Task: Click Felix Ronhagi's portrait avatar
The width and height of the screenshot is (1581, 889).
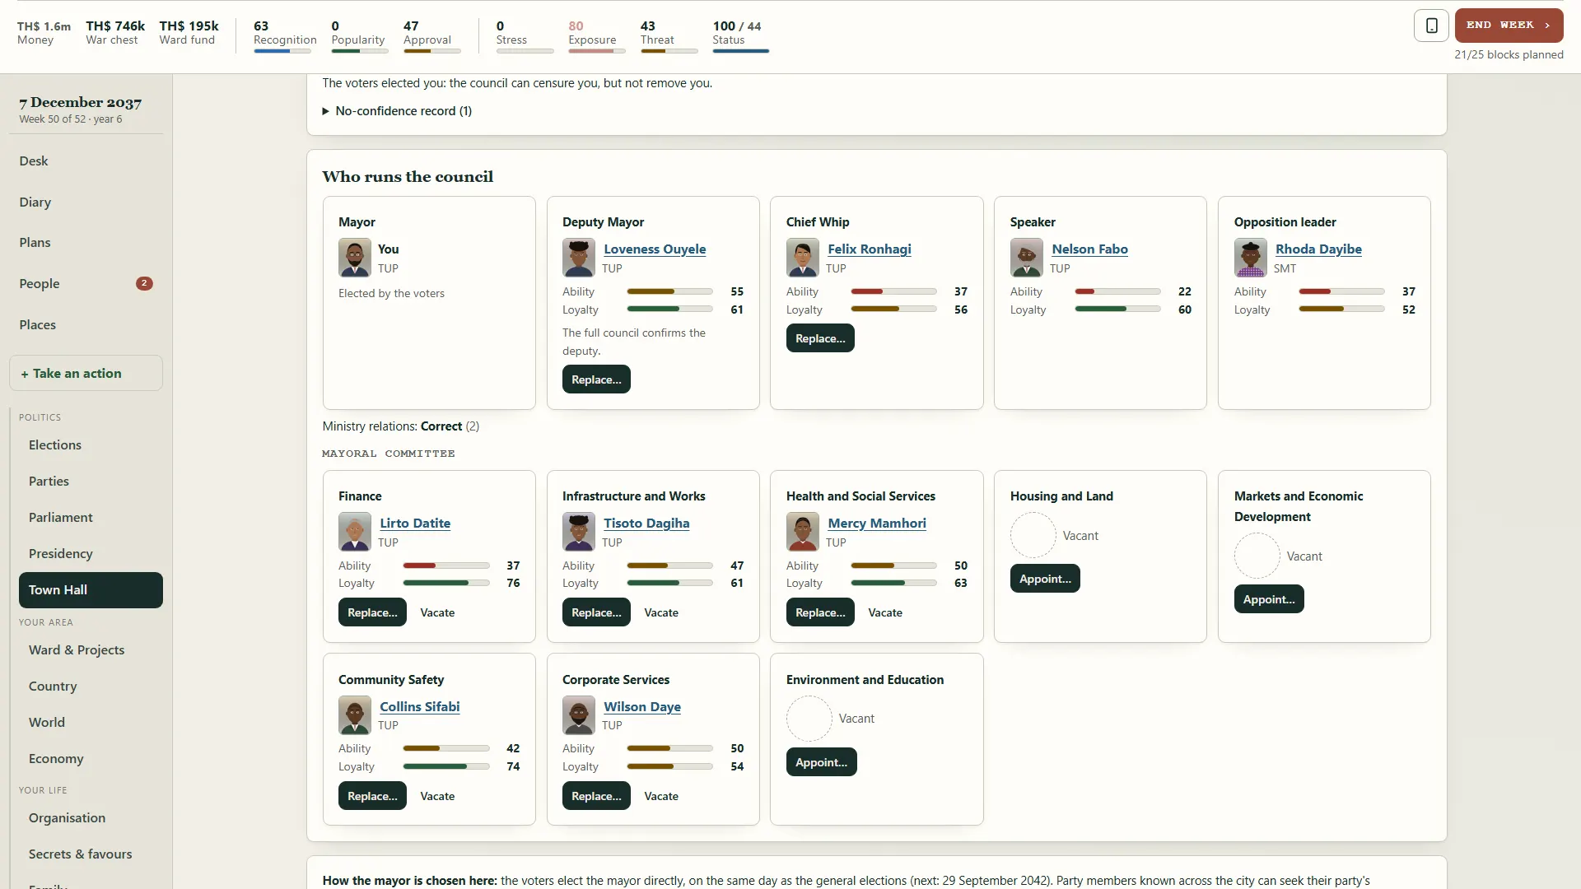Action: [x=803, y=258]
